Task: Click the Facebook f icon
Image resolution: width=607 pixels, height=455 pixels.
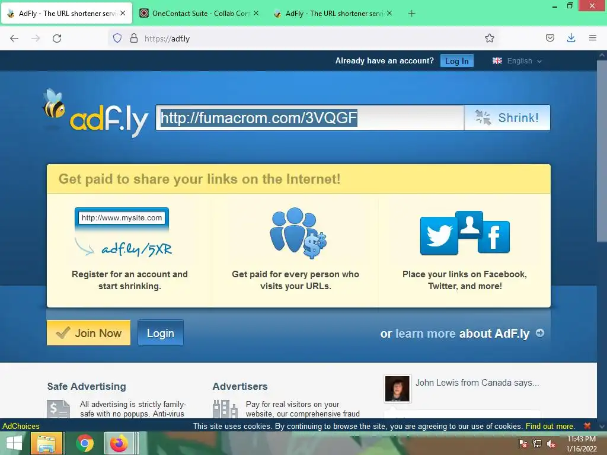Action: (x=494, y=237)
